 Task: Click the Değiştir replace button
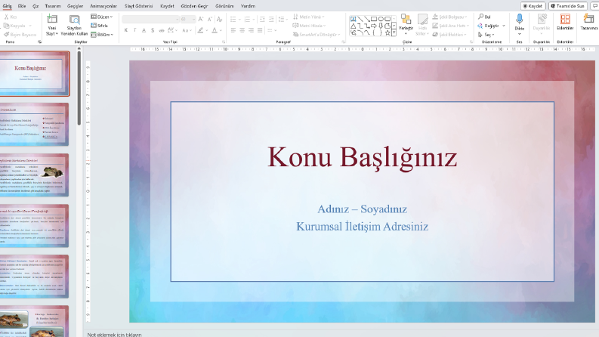pos(489,26)
